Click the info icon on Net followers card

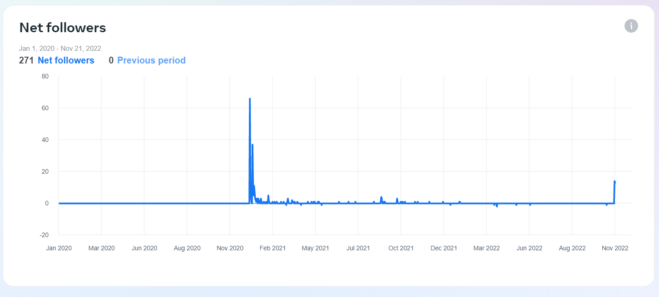click(x=631, y=26)
